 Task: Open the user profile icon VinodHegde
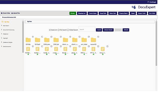148,2
